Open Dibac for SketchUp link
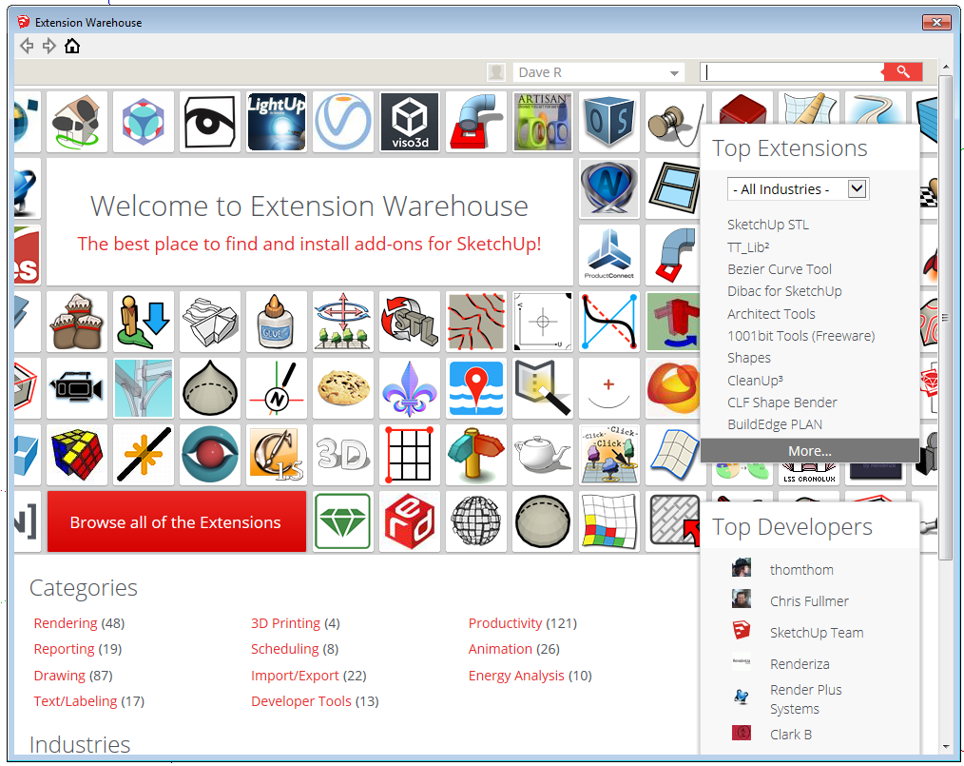Viewport: 964px width, 766px height. pyautogui.click(x=784, y=291)
